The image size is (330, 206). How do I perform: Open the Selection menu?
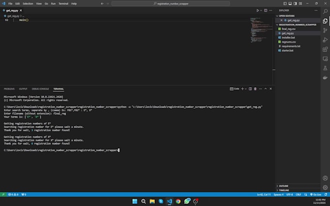[28, 3]
